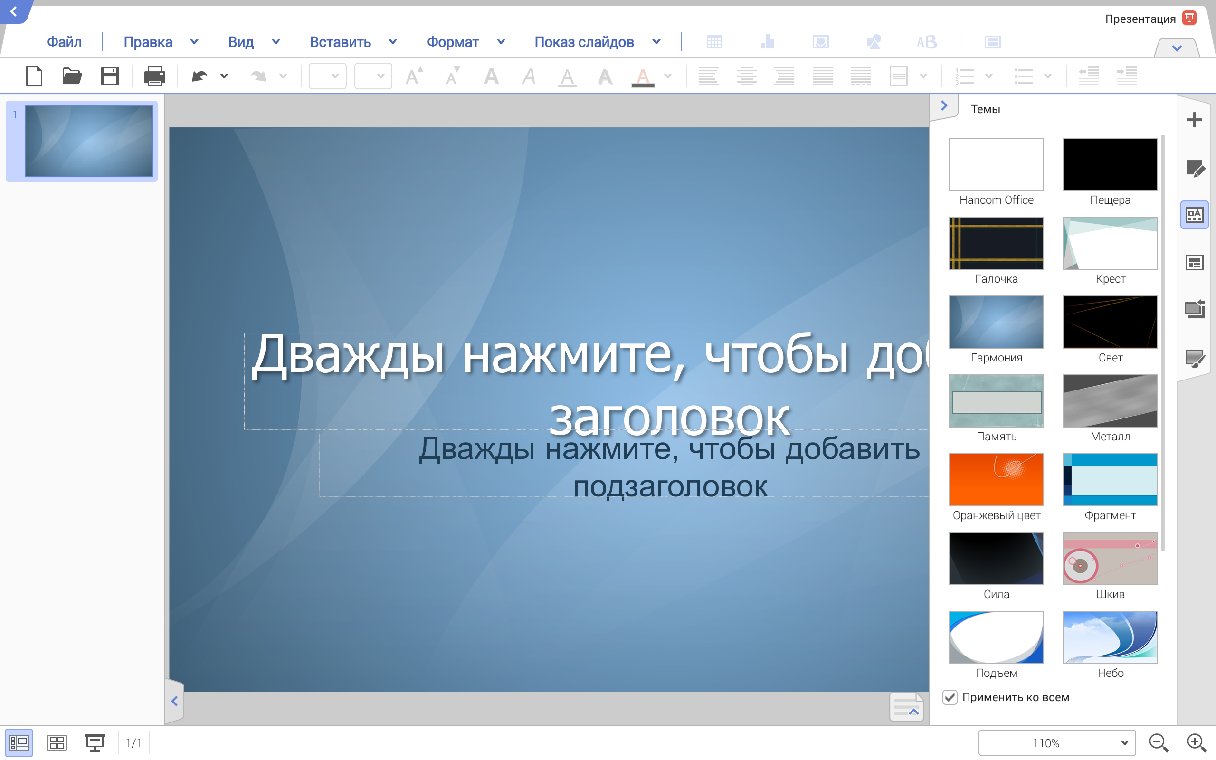This screenshot has height=760, width=1216.
Task: Open the Правка menu
Action: [148, 42]
